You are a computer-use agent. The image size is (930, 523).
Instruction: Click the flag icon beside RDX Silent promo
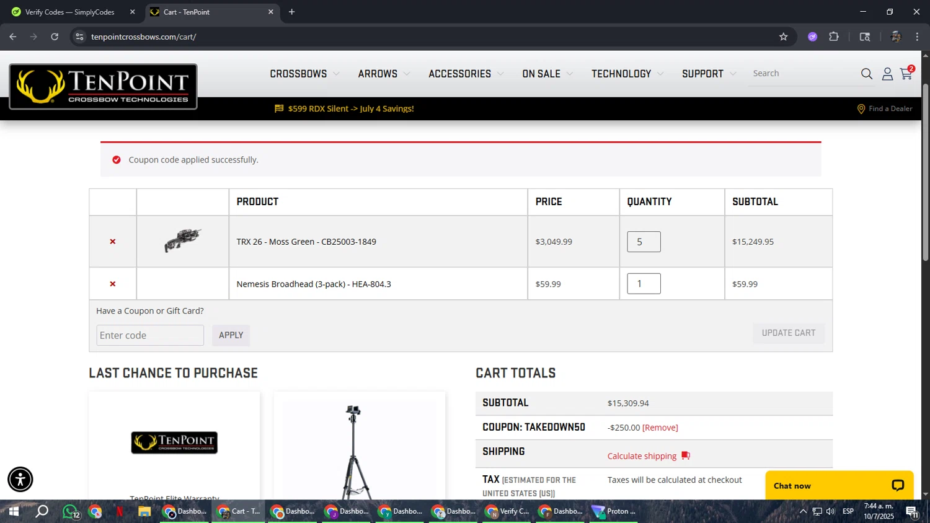pyautogui.click(x=279, y=108)
